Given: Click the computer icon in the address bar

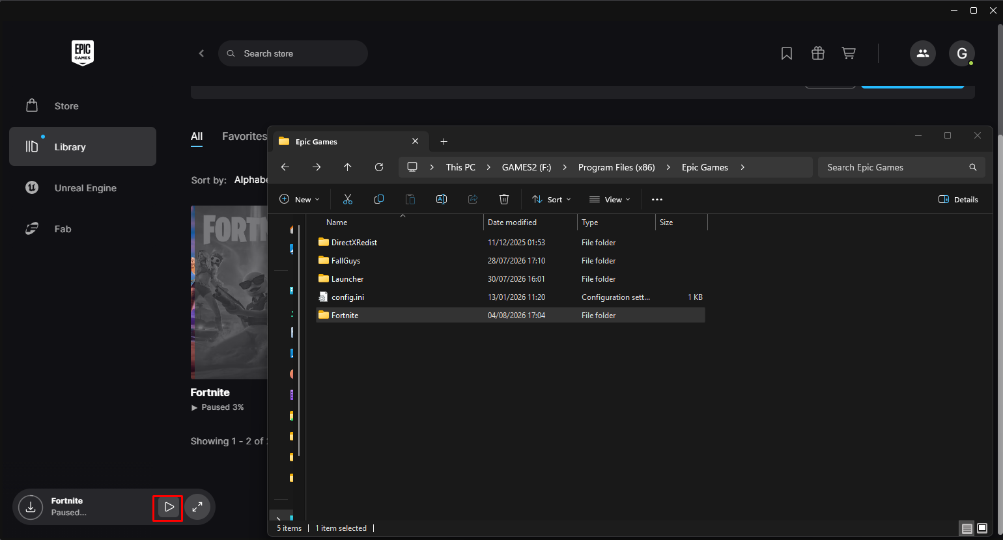Looking at the screenshot, I should click(x=412, y=167).
